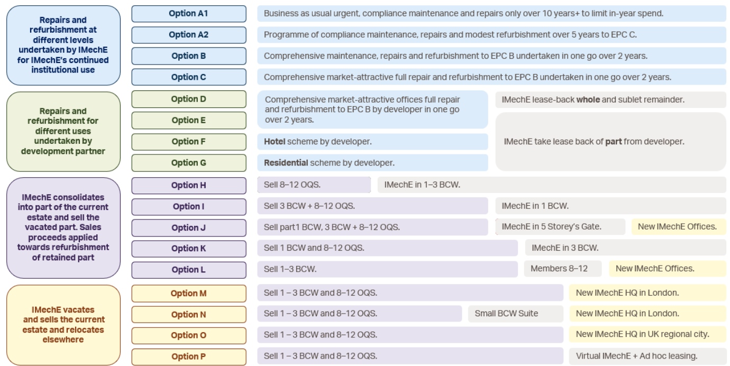Viewport: 730px width, 366px height.
Task: Click the Option M box
Action: coord(189,294)
